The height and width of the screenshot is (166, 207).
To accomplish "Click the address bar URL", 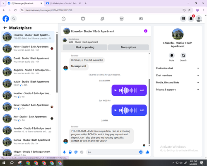I will 49,10.
